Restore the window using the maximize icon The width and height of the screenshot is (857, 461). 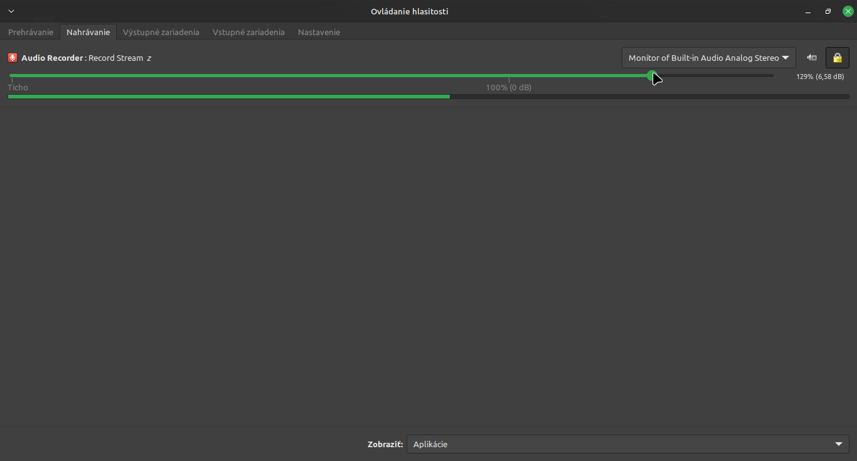pyautogui.click(x=828, y=11)
